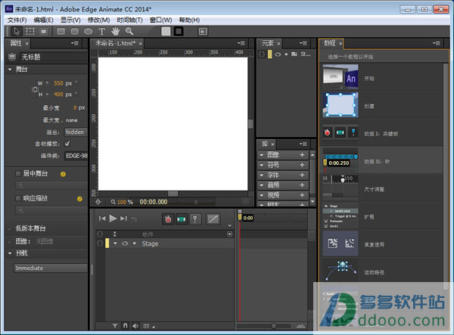Expand the Audio section in Library
The image size is (454, 335).
tap(262, 185)
